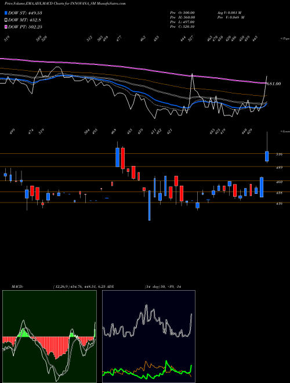Click the white DOW MT legend swatch
The width and height of the screenshot is (290, 383).
[x=6, y=20]
